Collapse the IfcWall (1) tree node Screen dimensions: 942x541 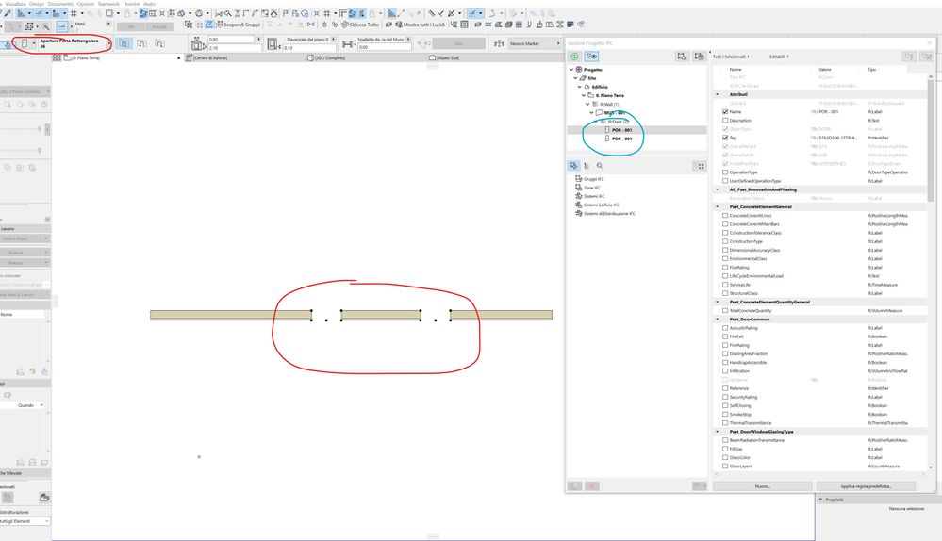(587, 104)
